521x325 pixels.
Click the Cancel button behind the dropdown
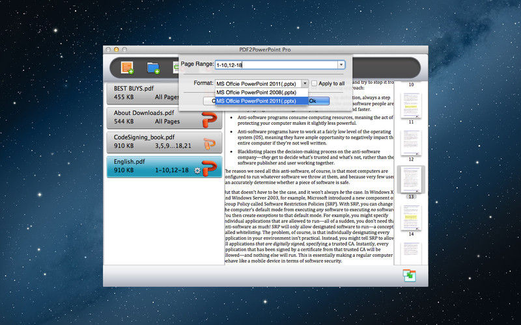point(209,101)
